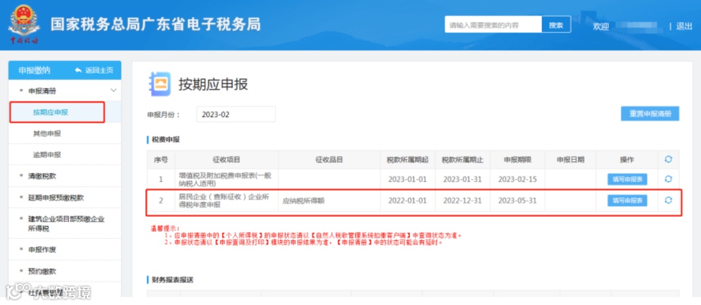This screenshot has height=305, width=701.
Task: Click the 申报期限 column header
Action: point(517,160)
